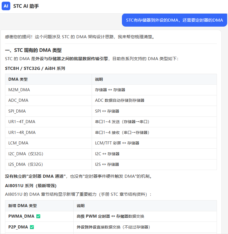Click the heading 一、STC 现有的 DMA 类型
The width and height of the screenshot is (228, 234).
pyautogui.click(x=33, y=50)
